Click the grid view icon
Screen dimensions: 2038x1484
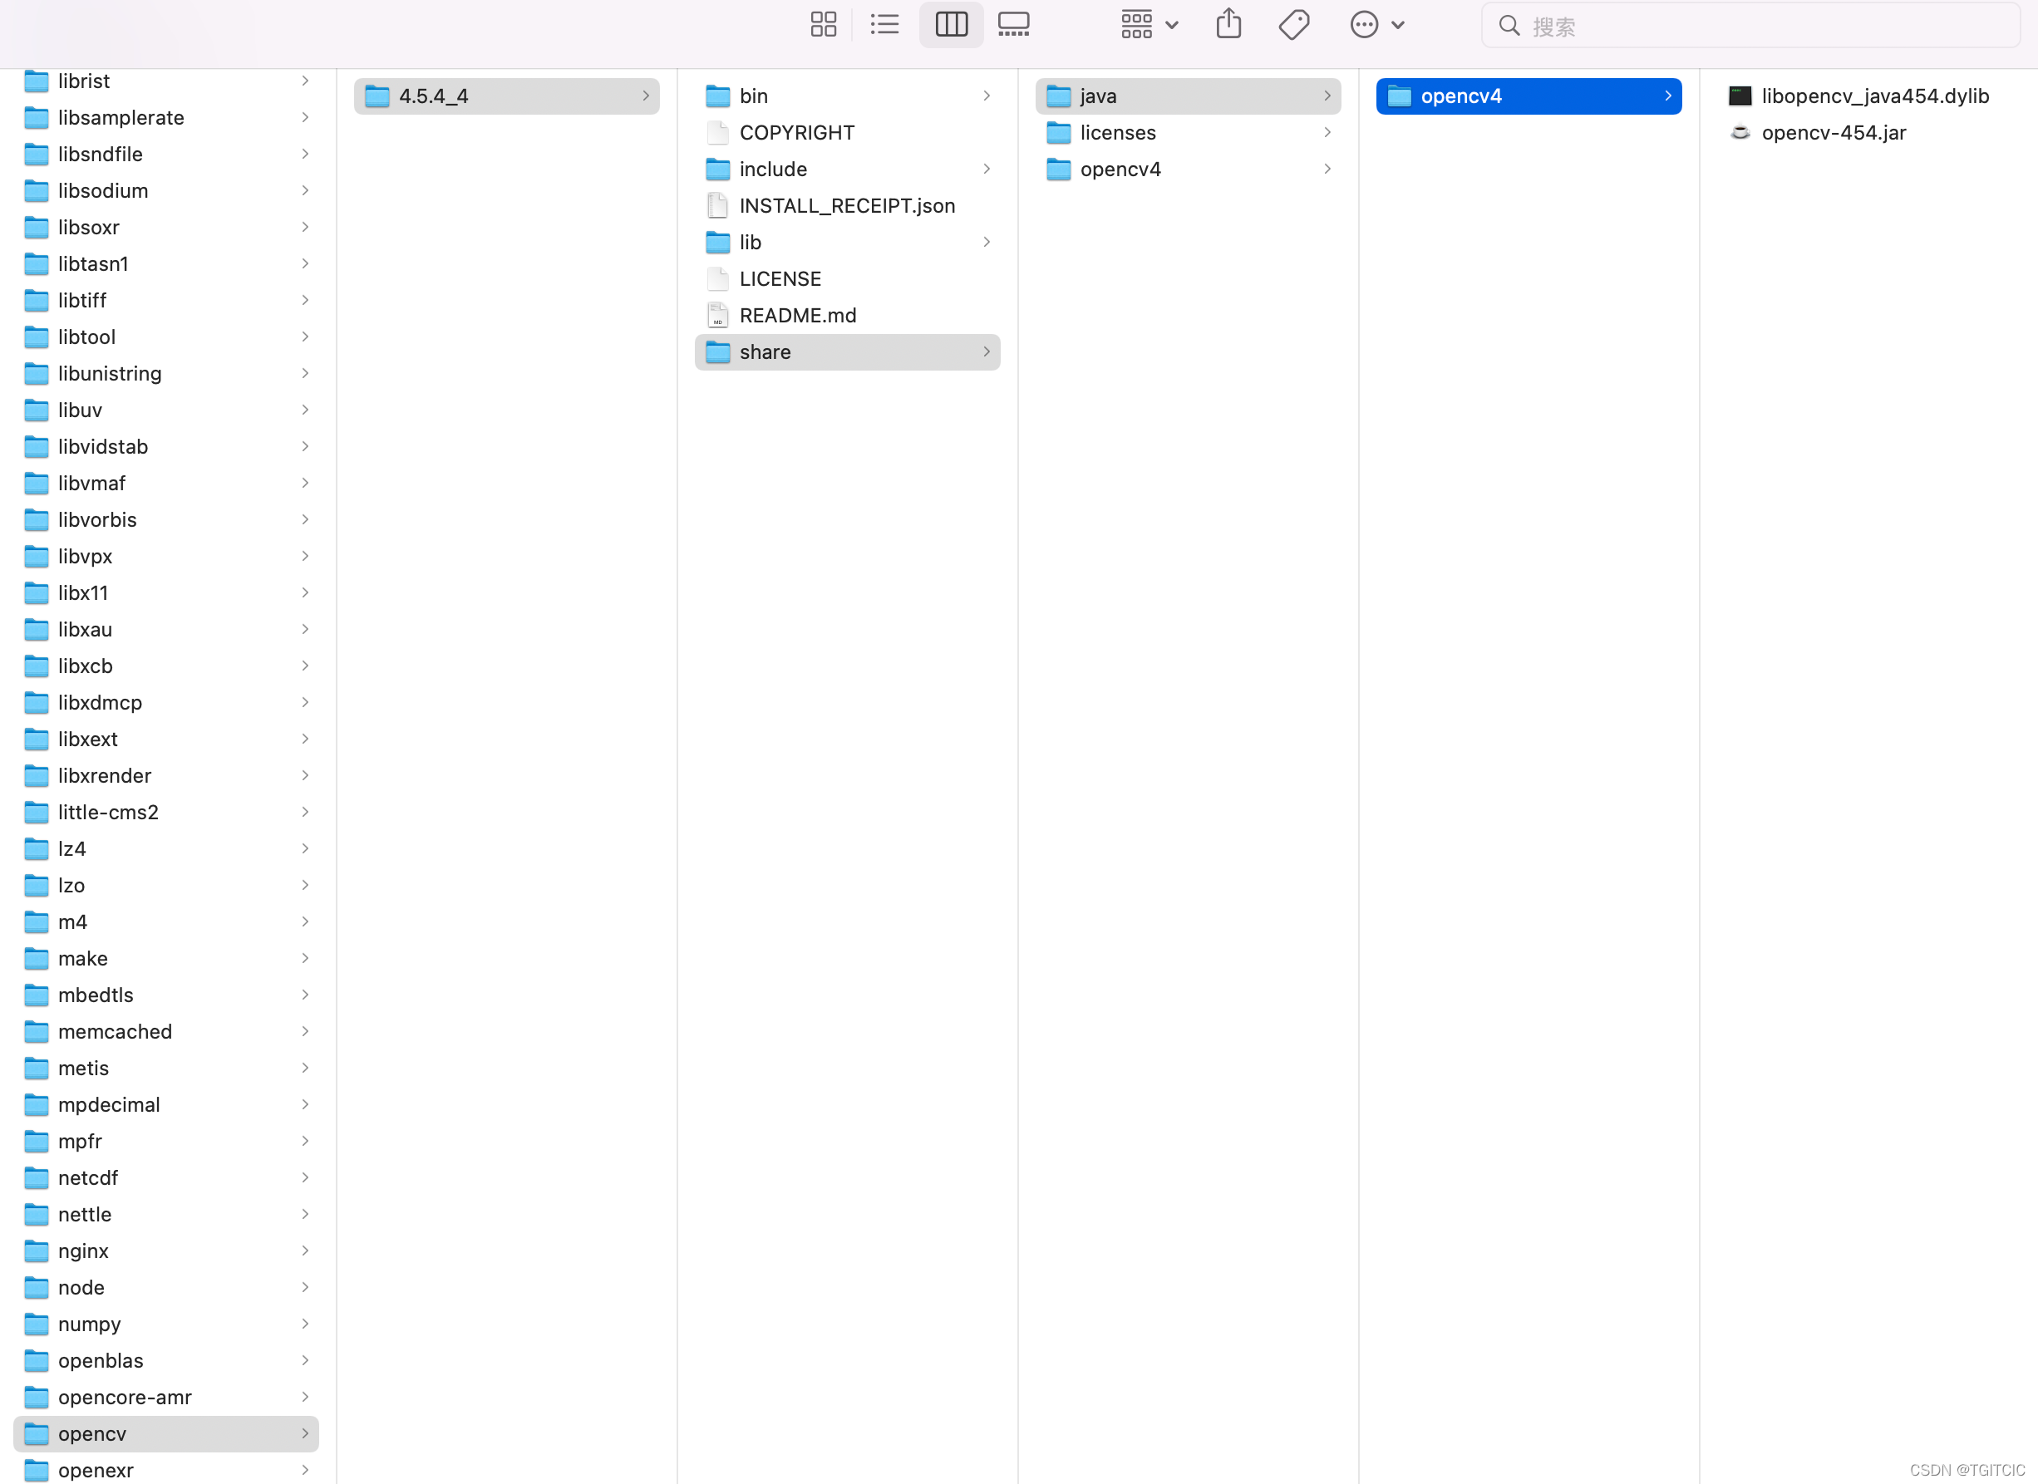click(823, 24)
